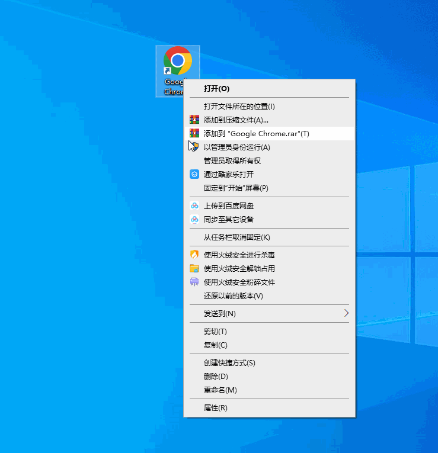
Task: Click WinRAR icon beside 添加到压缩文件(A)
Action: click(194, 120)
